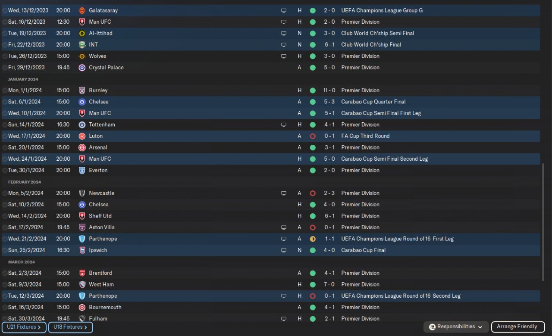The image size is (552, 336).
Task: Click the Ipswich club badge icon
Action: click(82, 250)
